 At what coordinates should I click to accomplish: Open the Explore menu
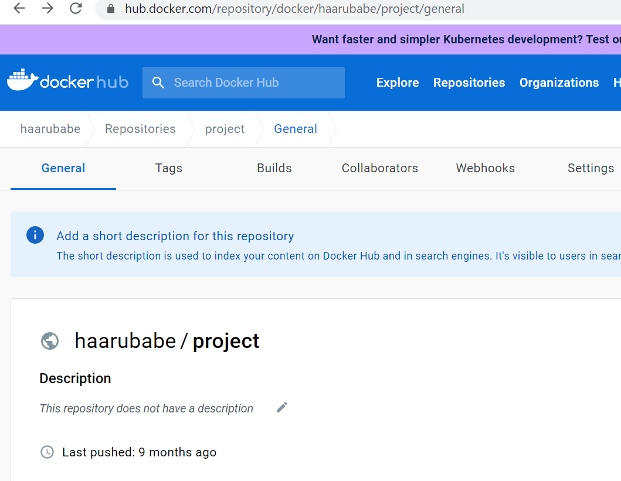(x=397, y=83)
